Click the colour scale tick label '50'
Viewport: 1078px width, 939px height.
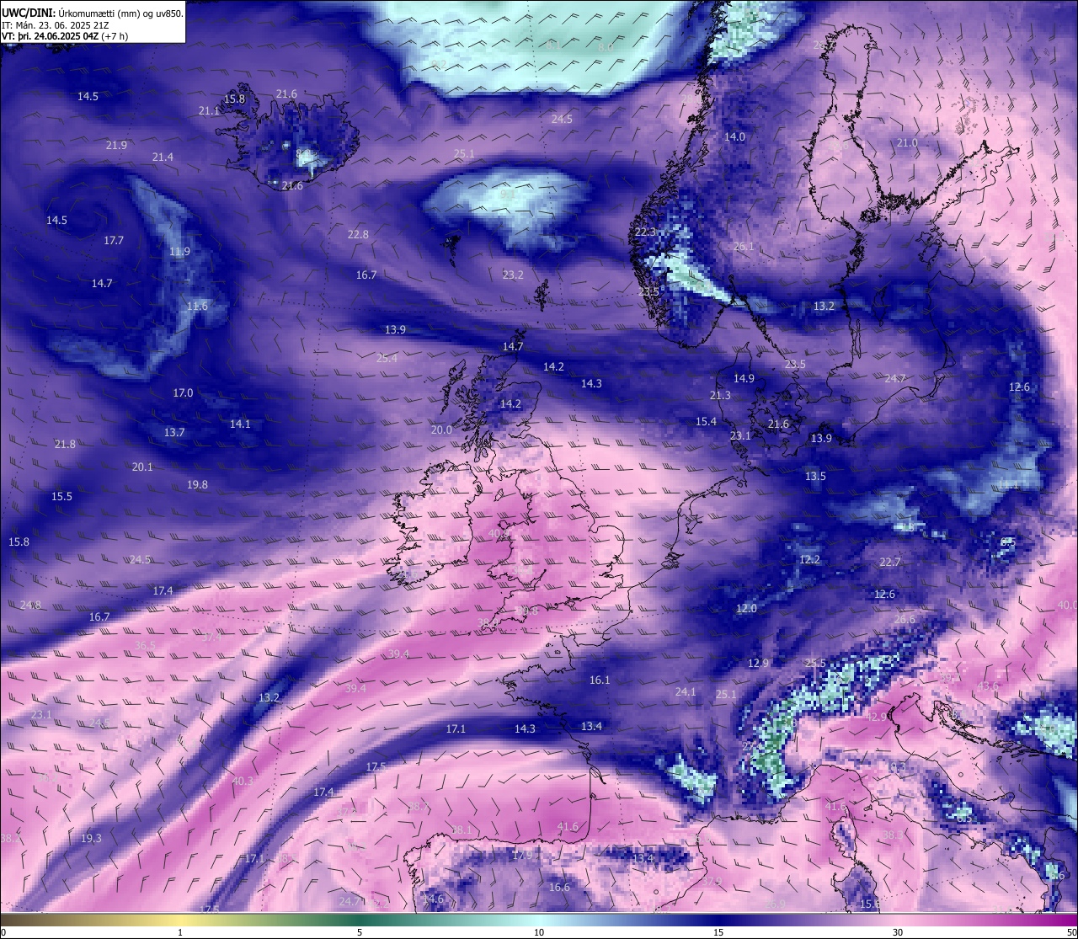pyautogui.click(x=1071, y=932)
